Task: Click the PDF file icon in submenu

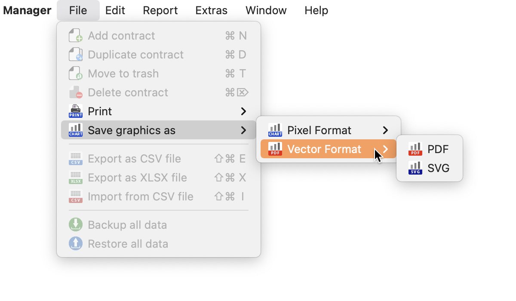Action: click(415, 149)
